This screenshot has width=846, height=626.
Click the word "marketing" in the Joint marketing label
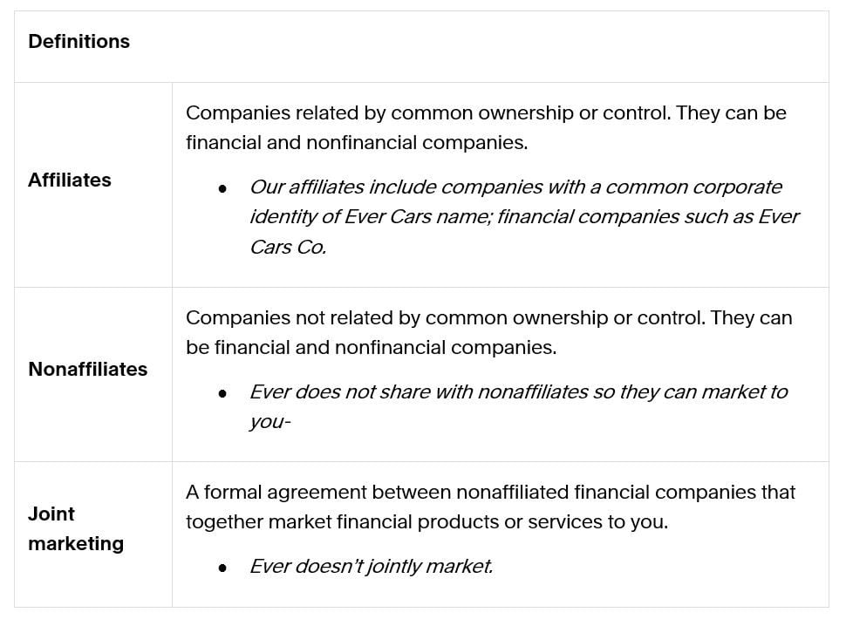tap(76, 544)
